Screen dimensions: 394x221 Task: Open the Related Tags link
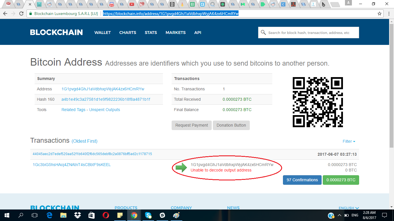tap(74, 110)
